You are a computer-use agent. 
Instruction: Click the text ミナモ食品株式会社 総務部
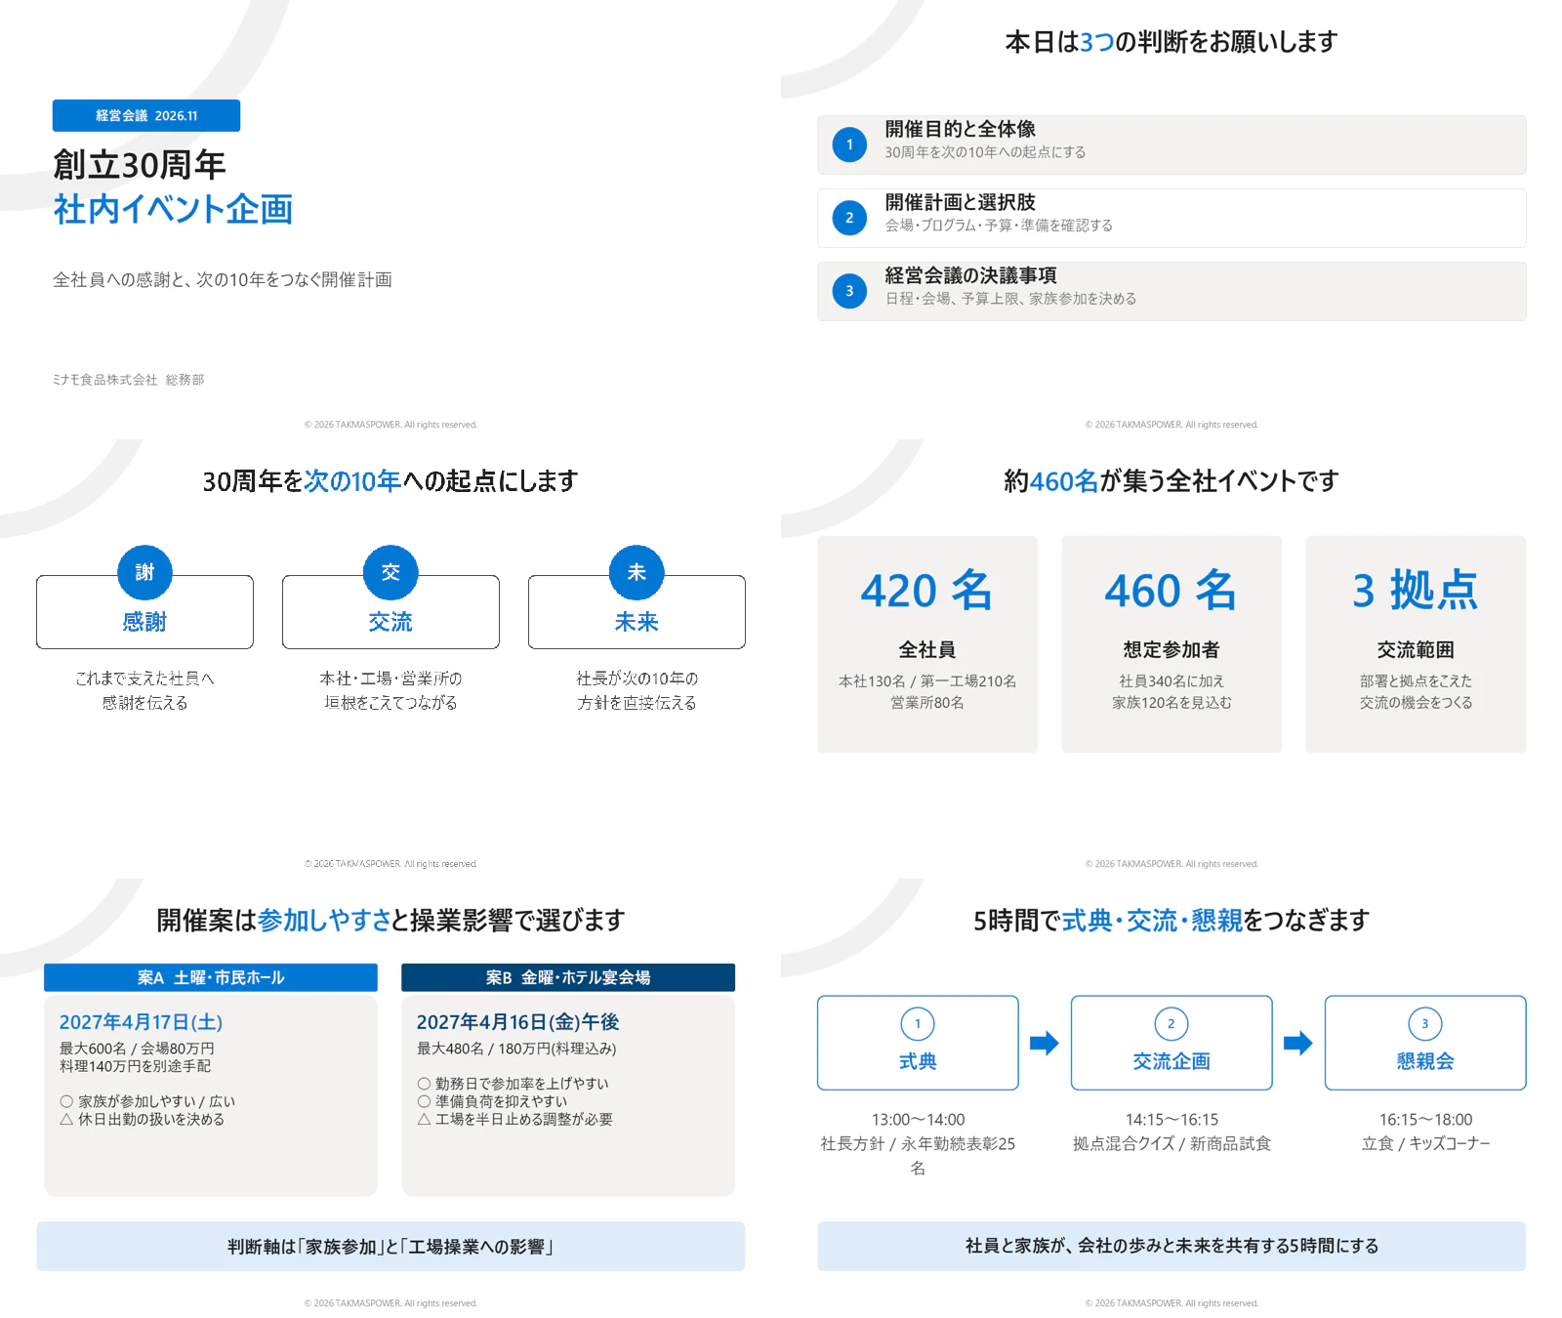(x=128, y=380)
